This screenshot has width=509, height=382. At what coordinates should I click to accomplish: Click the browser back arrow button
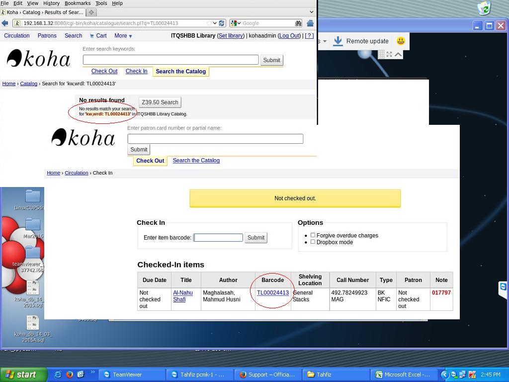[x=5, y=23]
